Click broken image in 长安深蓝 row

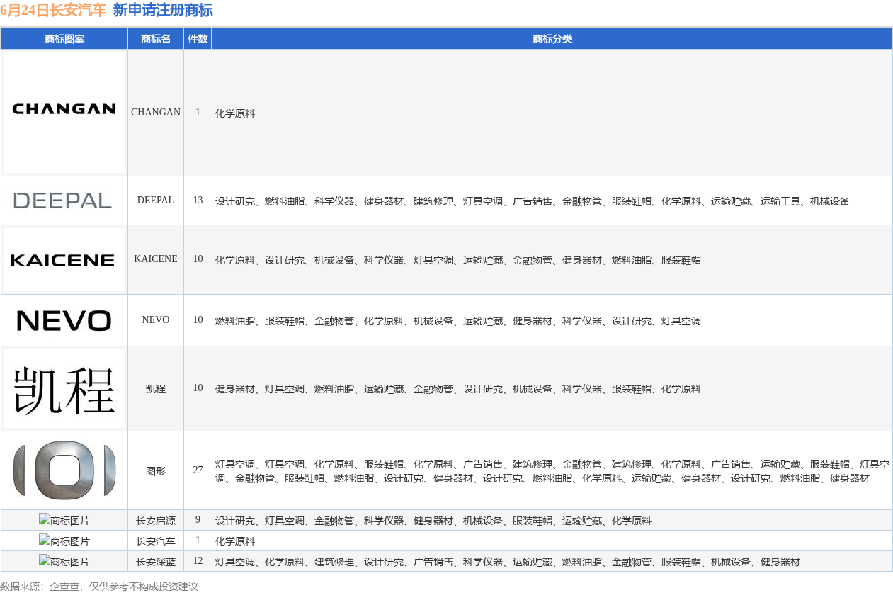coord(64,562)
